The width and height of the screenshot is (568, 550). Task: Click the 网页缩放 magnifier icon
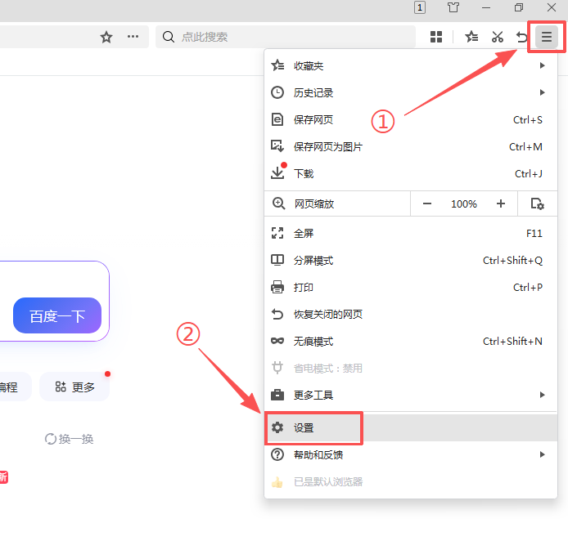pos(278,204)
